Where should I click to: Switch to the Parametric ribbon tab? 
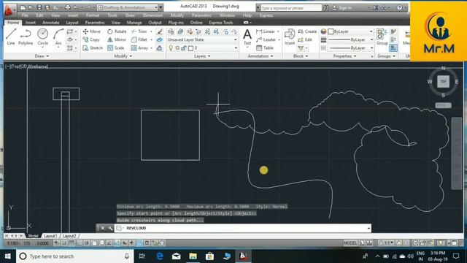(94, 23)
